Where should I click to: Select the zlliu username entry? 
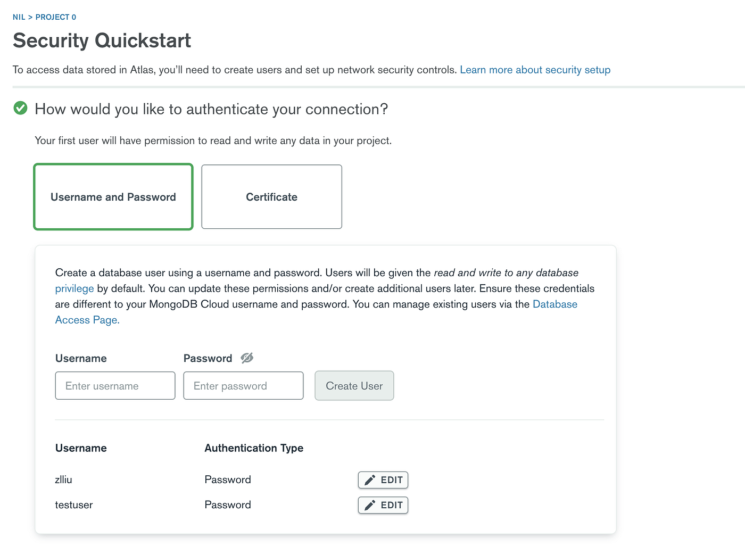[x=64, y=479]
